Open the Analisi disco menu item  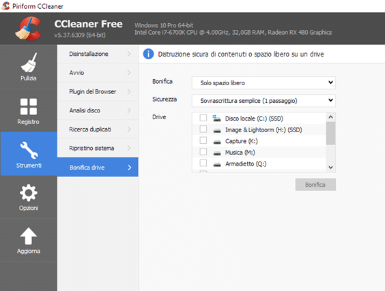click(x=98, y=110)
